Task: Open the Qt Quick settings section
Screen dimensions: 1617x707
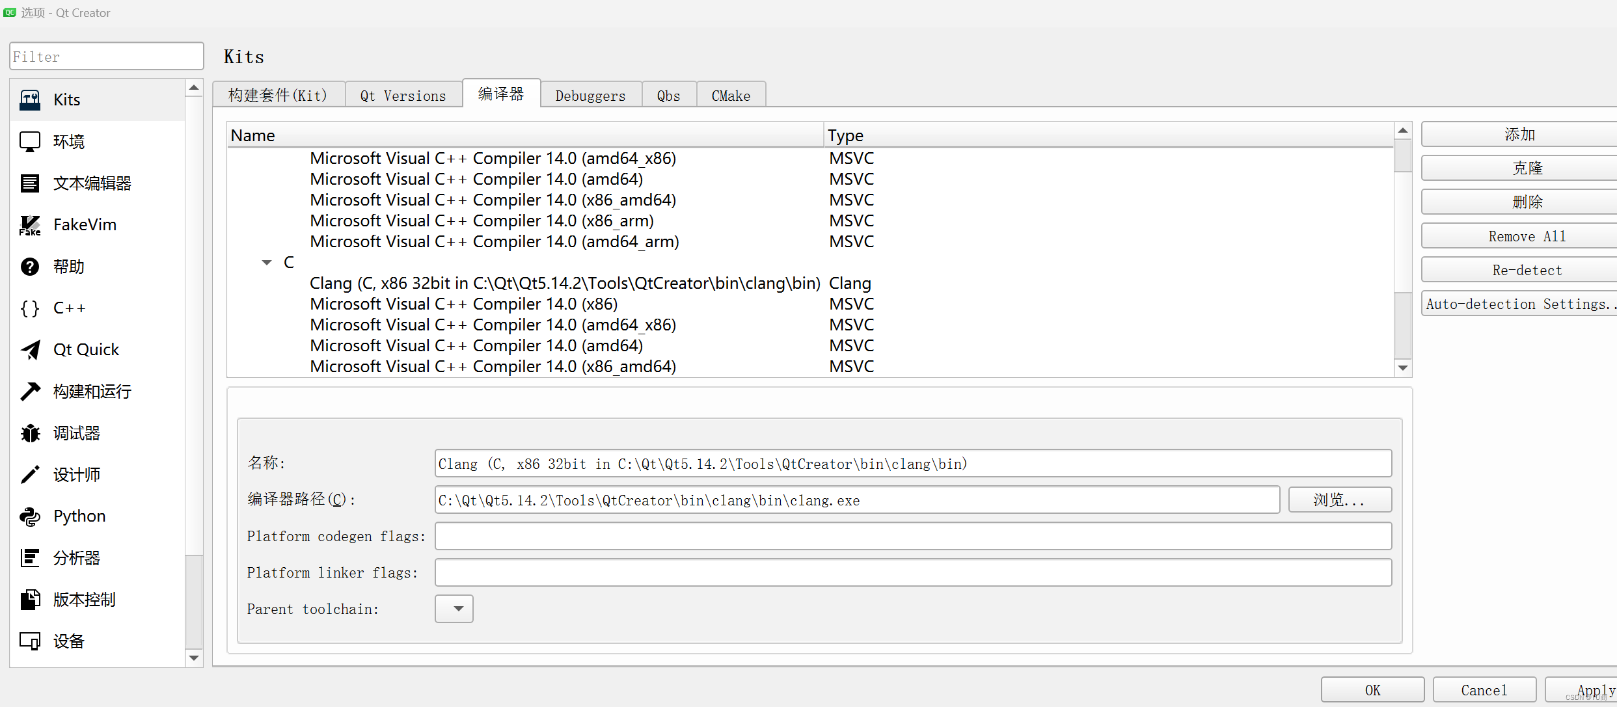Action: coord(85,349)
